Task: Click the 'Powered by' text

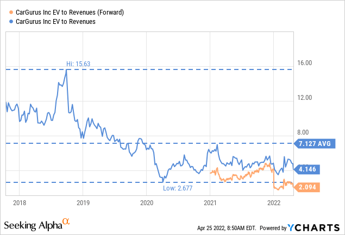Action: pos(273,228)
